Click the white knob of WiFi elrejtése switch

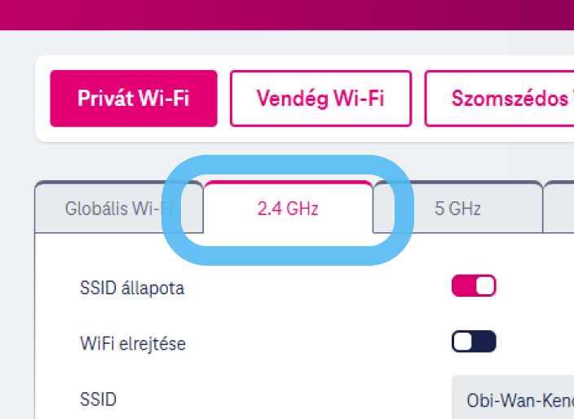click(463, 342)
